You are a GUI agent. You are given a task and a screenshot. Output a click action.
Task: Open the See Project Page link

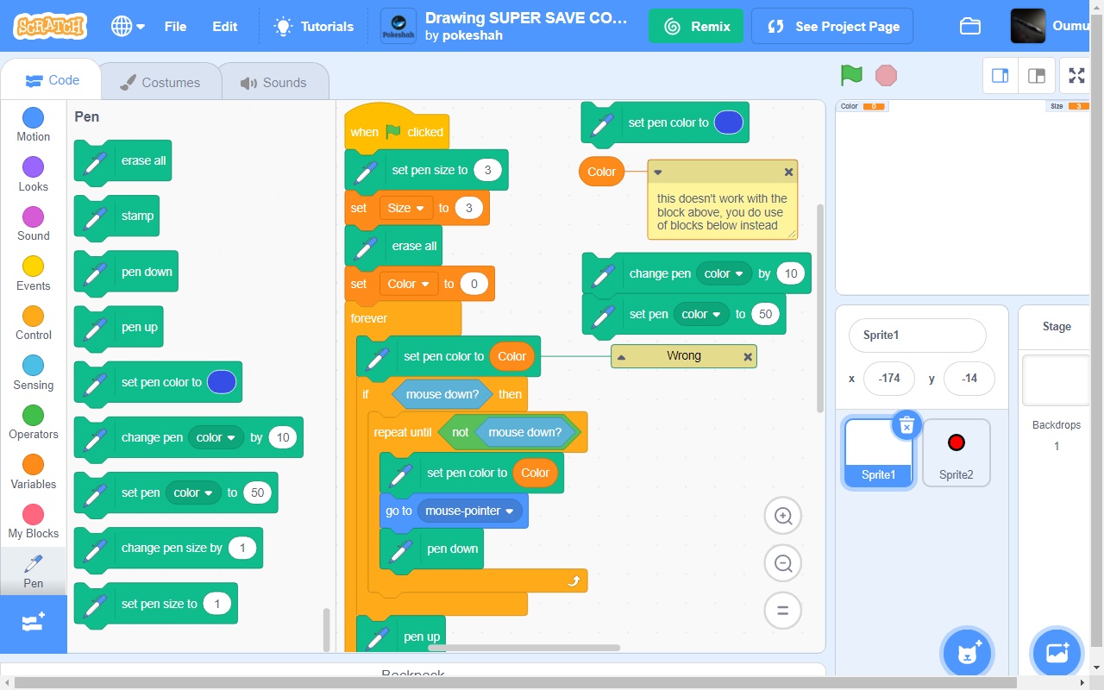coord(831,26)
